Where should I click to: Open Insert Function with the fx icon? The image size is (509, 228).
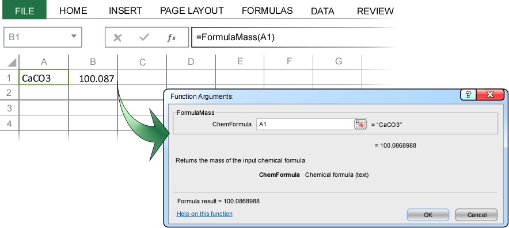pos(172,38)
